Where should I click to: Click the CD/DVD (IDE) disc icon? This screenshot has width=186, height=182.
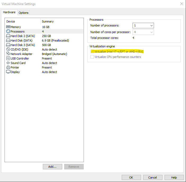(x=8, y=49)
